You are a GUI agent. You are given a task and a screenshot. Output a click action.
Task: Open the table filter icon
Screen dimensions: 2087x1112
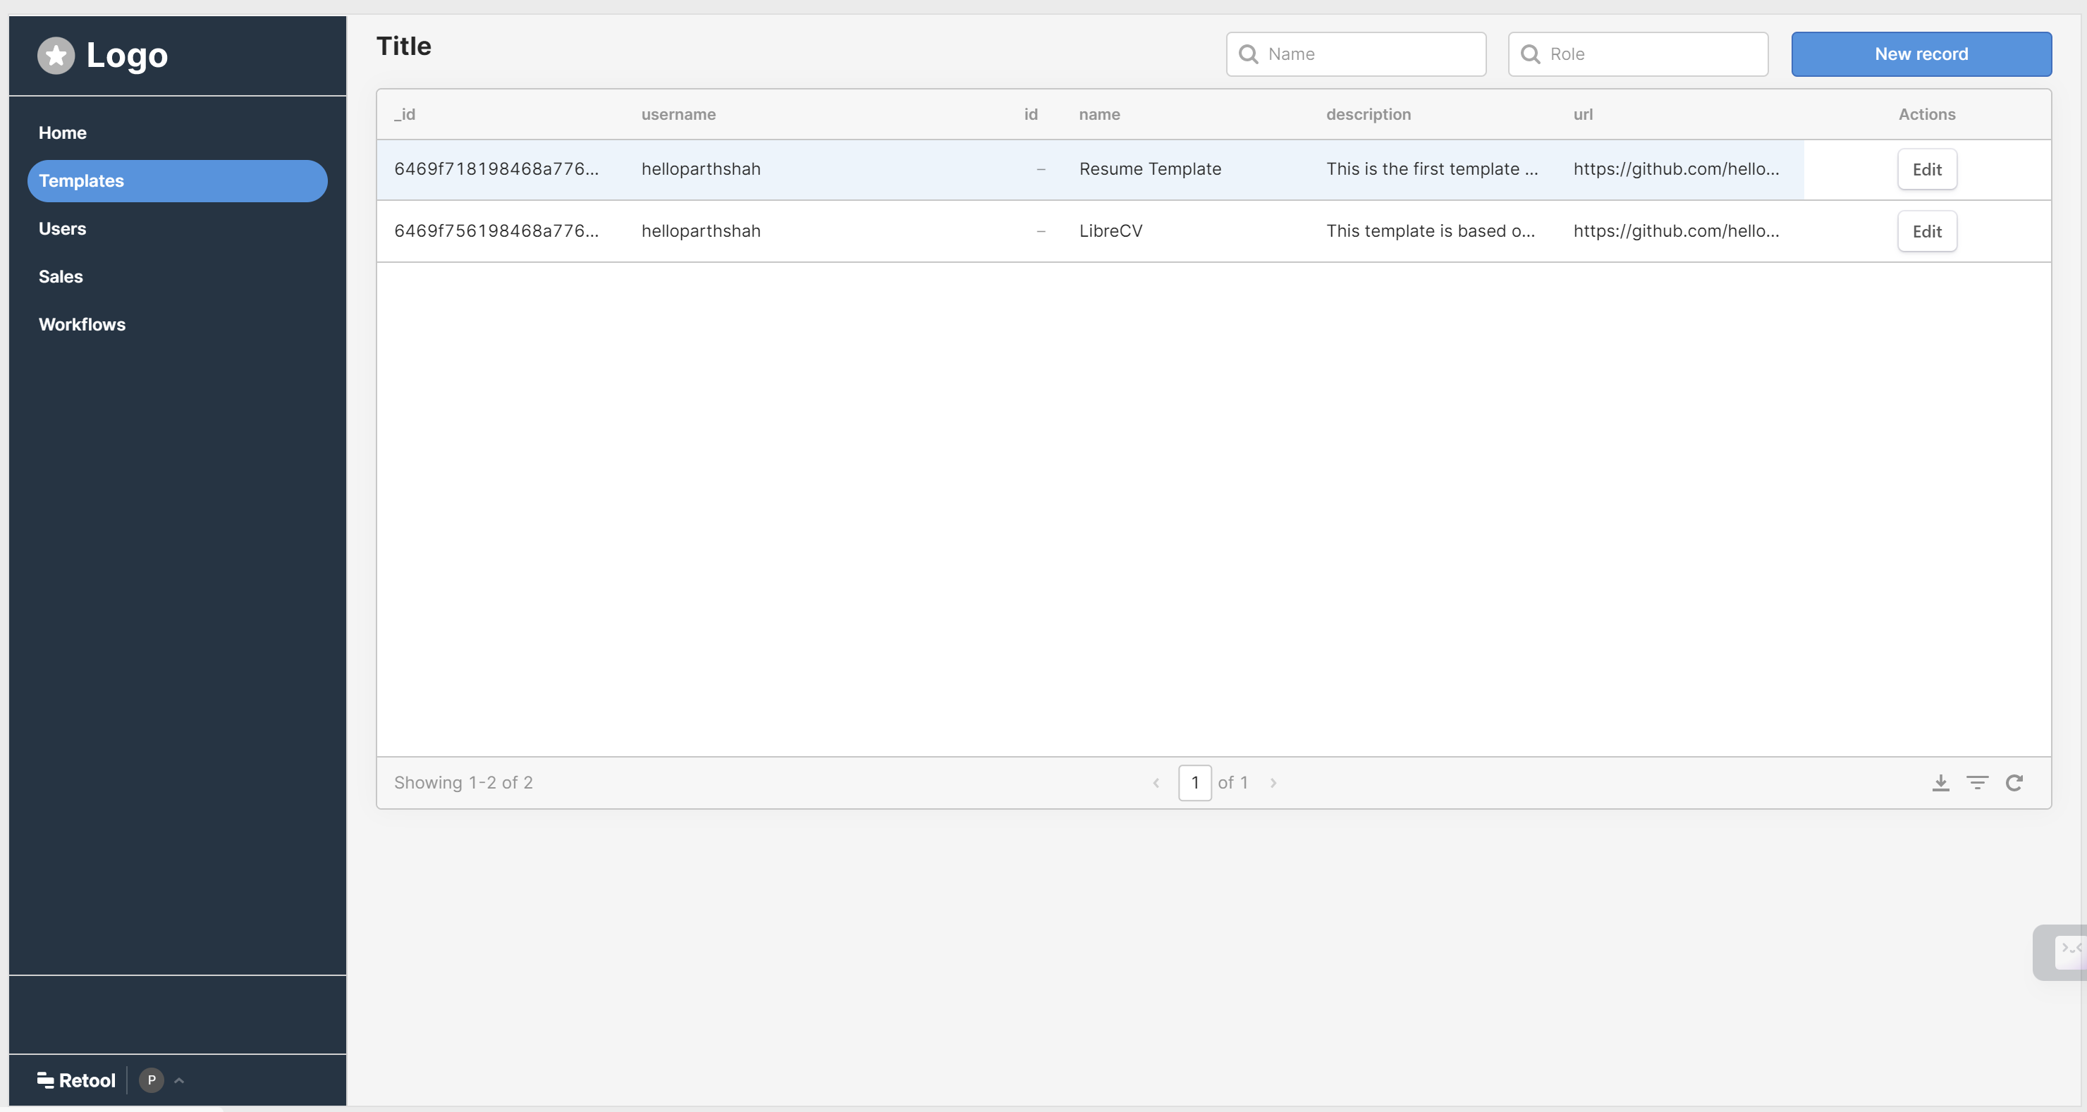click(1977, 782)
